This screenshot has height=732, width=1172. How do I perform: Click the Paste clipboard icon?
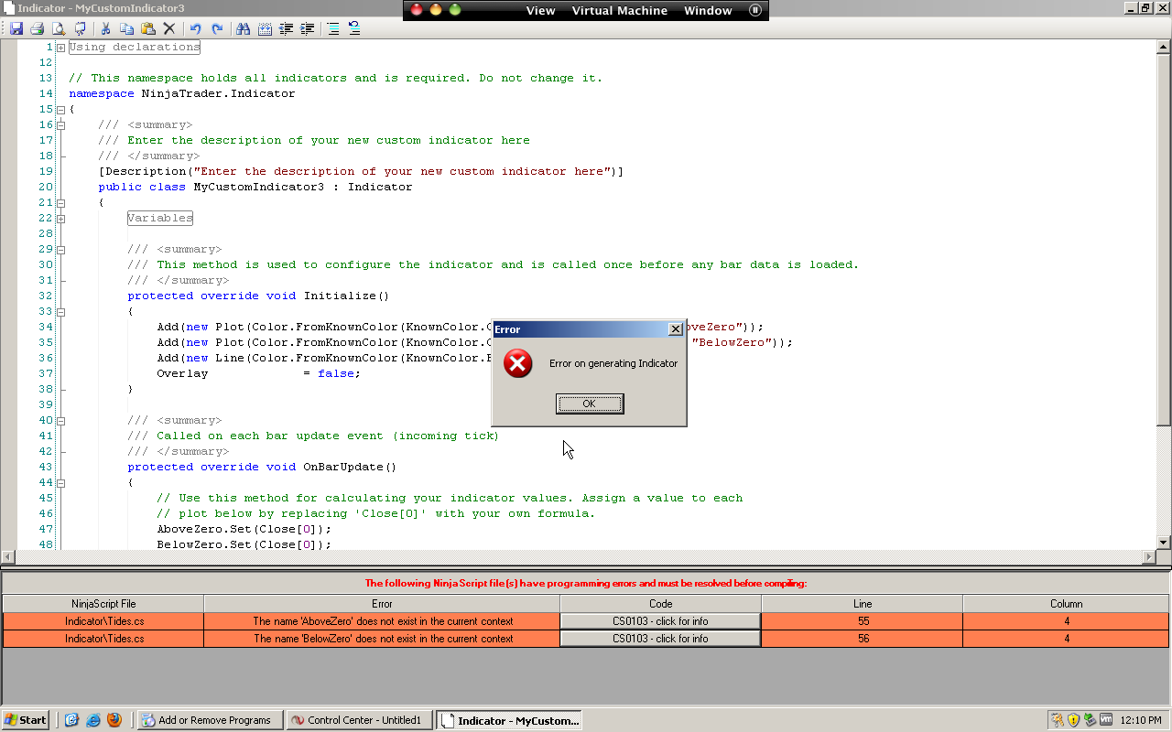[147, 29]
